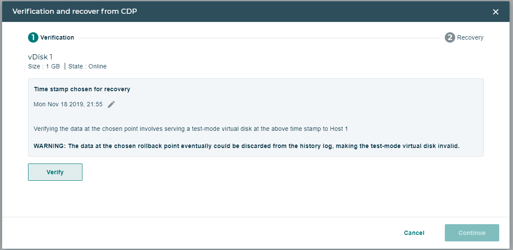This screenshot has height=250, width=513.
Task: Click the dialog title 'Verification and recover from CDP'
Action: pyautogui.click(x=75, y=12)
